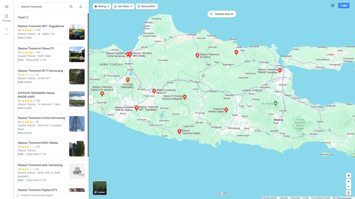Zoom out the map with minus

pos(349,187)
